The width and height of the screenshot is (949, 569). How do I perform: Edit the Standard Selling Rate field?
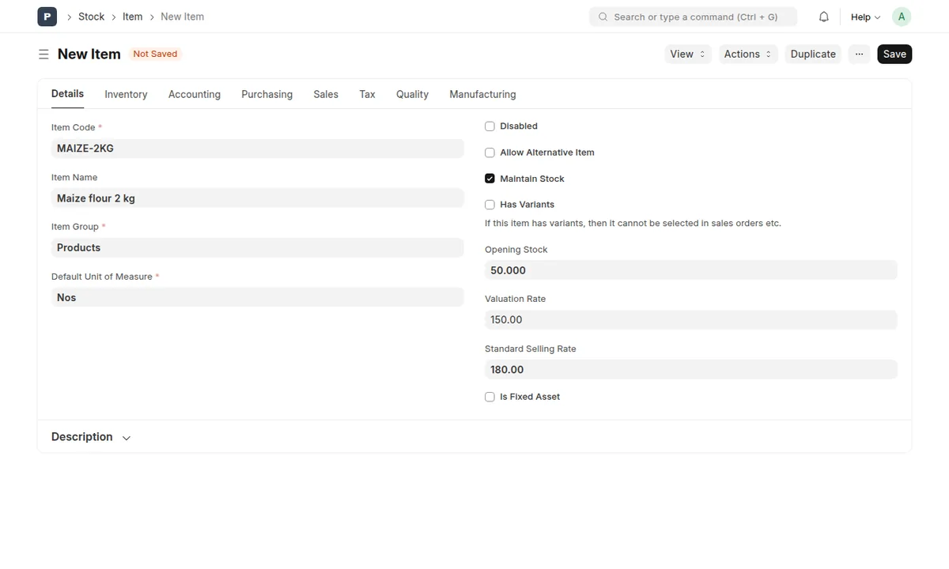[x=691, y=370]
